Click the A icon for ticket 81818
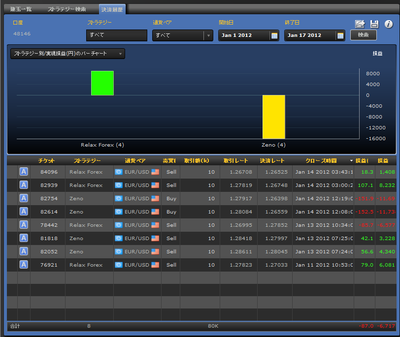 click(23, 238)
